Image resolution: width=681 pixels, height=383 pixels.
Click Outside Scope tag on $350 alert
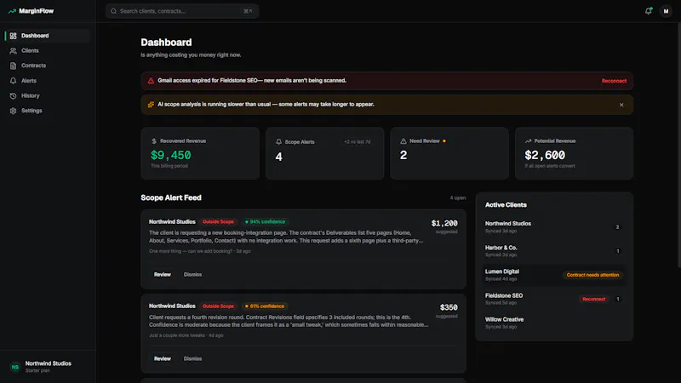pos(218,306)
